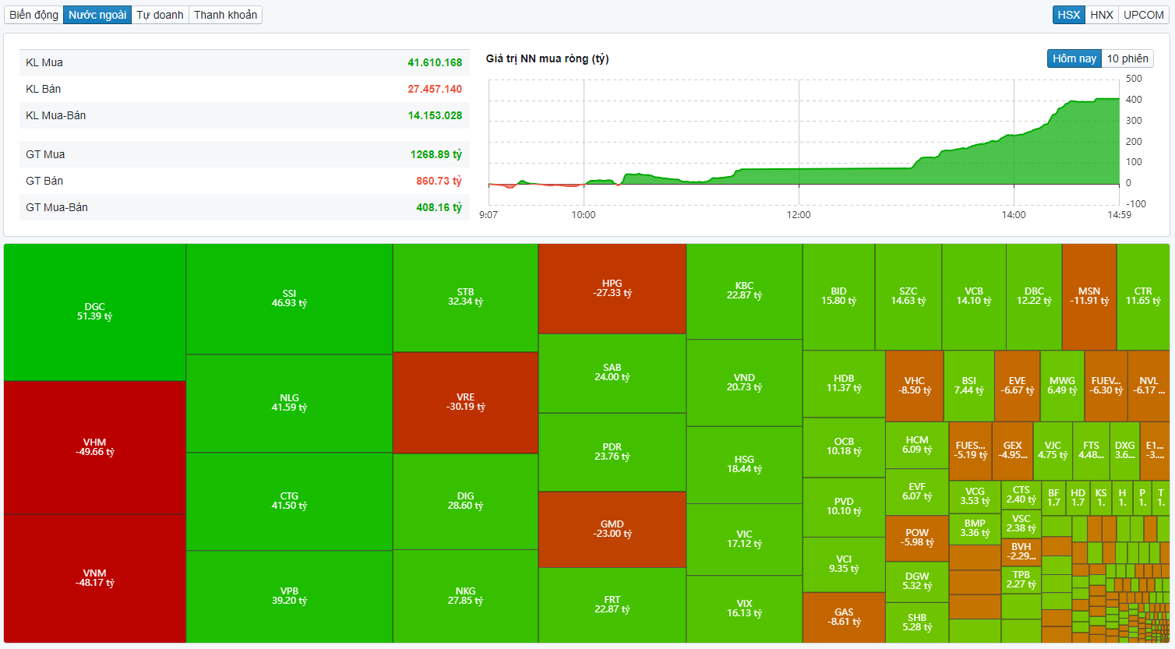The height and width of the screenshot is (649, 1175).
Task: Click the KL Bán value 27.457.140
Action: pos(435,89)
